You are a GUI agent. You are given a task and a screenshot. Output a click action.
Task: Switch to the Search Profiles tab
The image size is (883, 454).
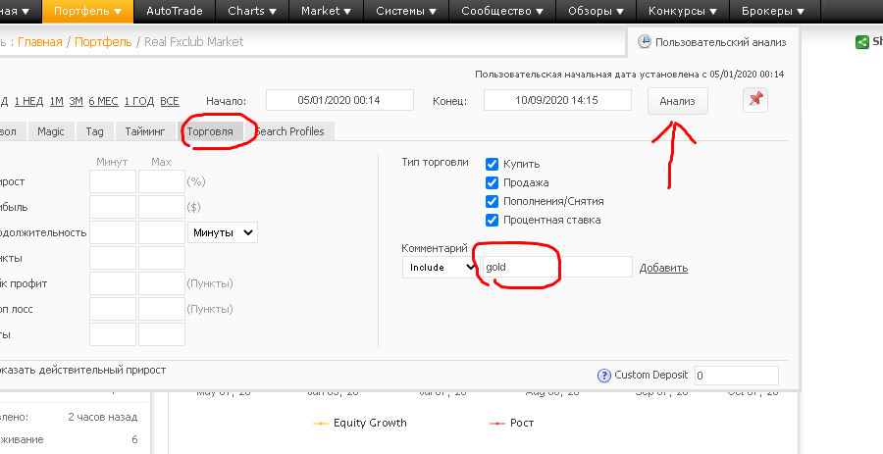pyautogui.click(x=290, y=131)
